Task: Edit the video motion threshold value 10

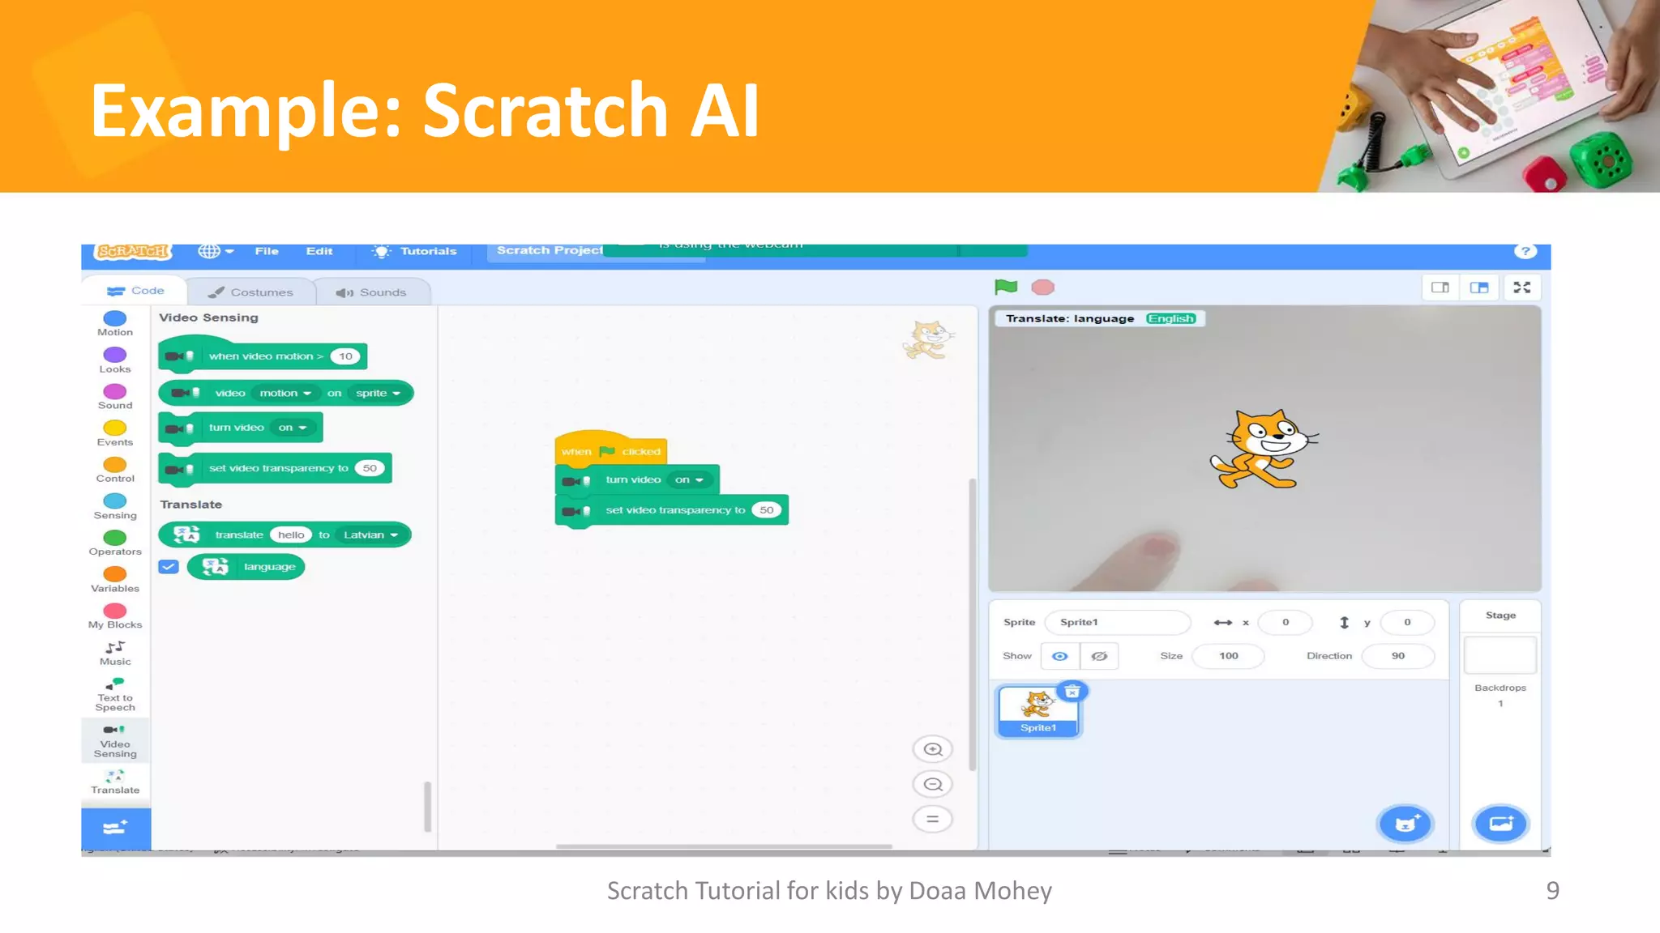Action: click(x=345, y=356)
